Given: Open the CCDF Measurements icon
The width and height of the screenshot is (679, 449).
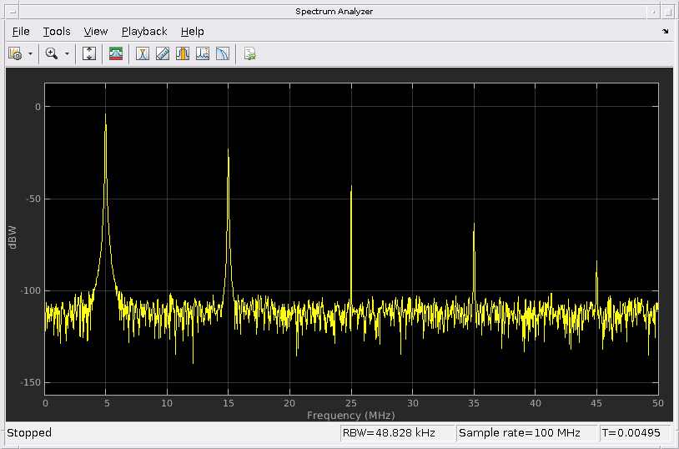Looking at the screenshot, I should (x=223, y=53).
